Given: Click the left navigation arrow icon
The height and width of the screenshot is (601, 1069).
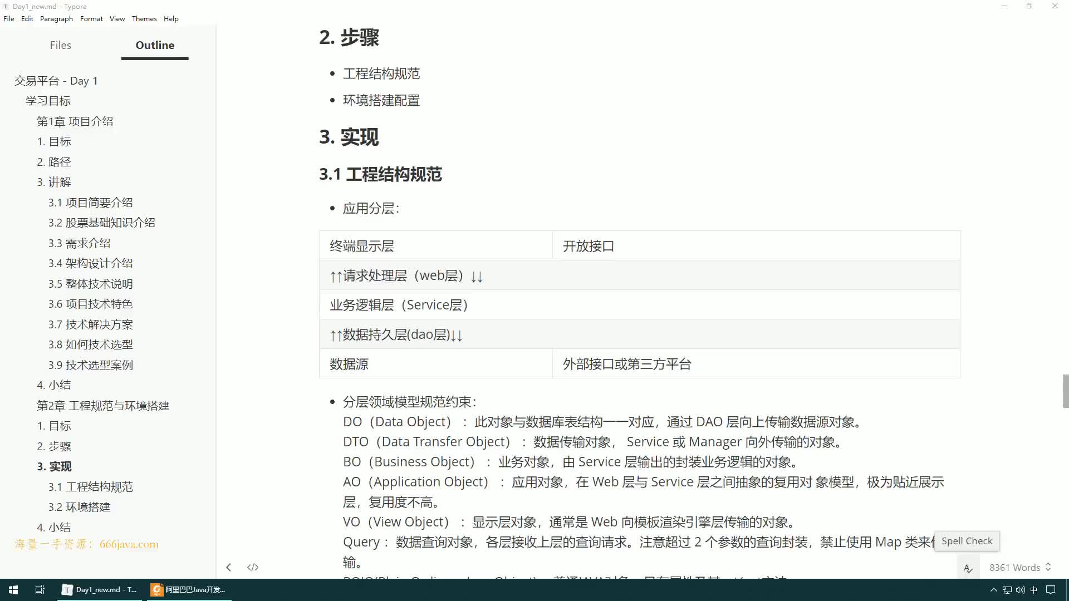Looking at the screenshot, I should 229,567.
